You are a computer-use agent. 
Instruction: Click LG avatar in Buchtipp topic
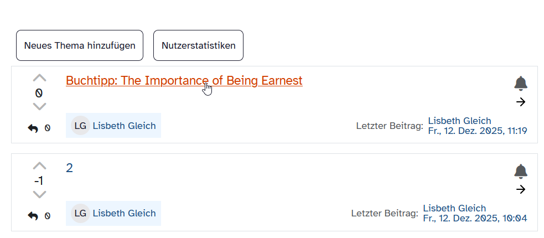point(80,126)
